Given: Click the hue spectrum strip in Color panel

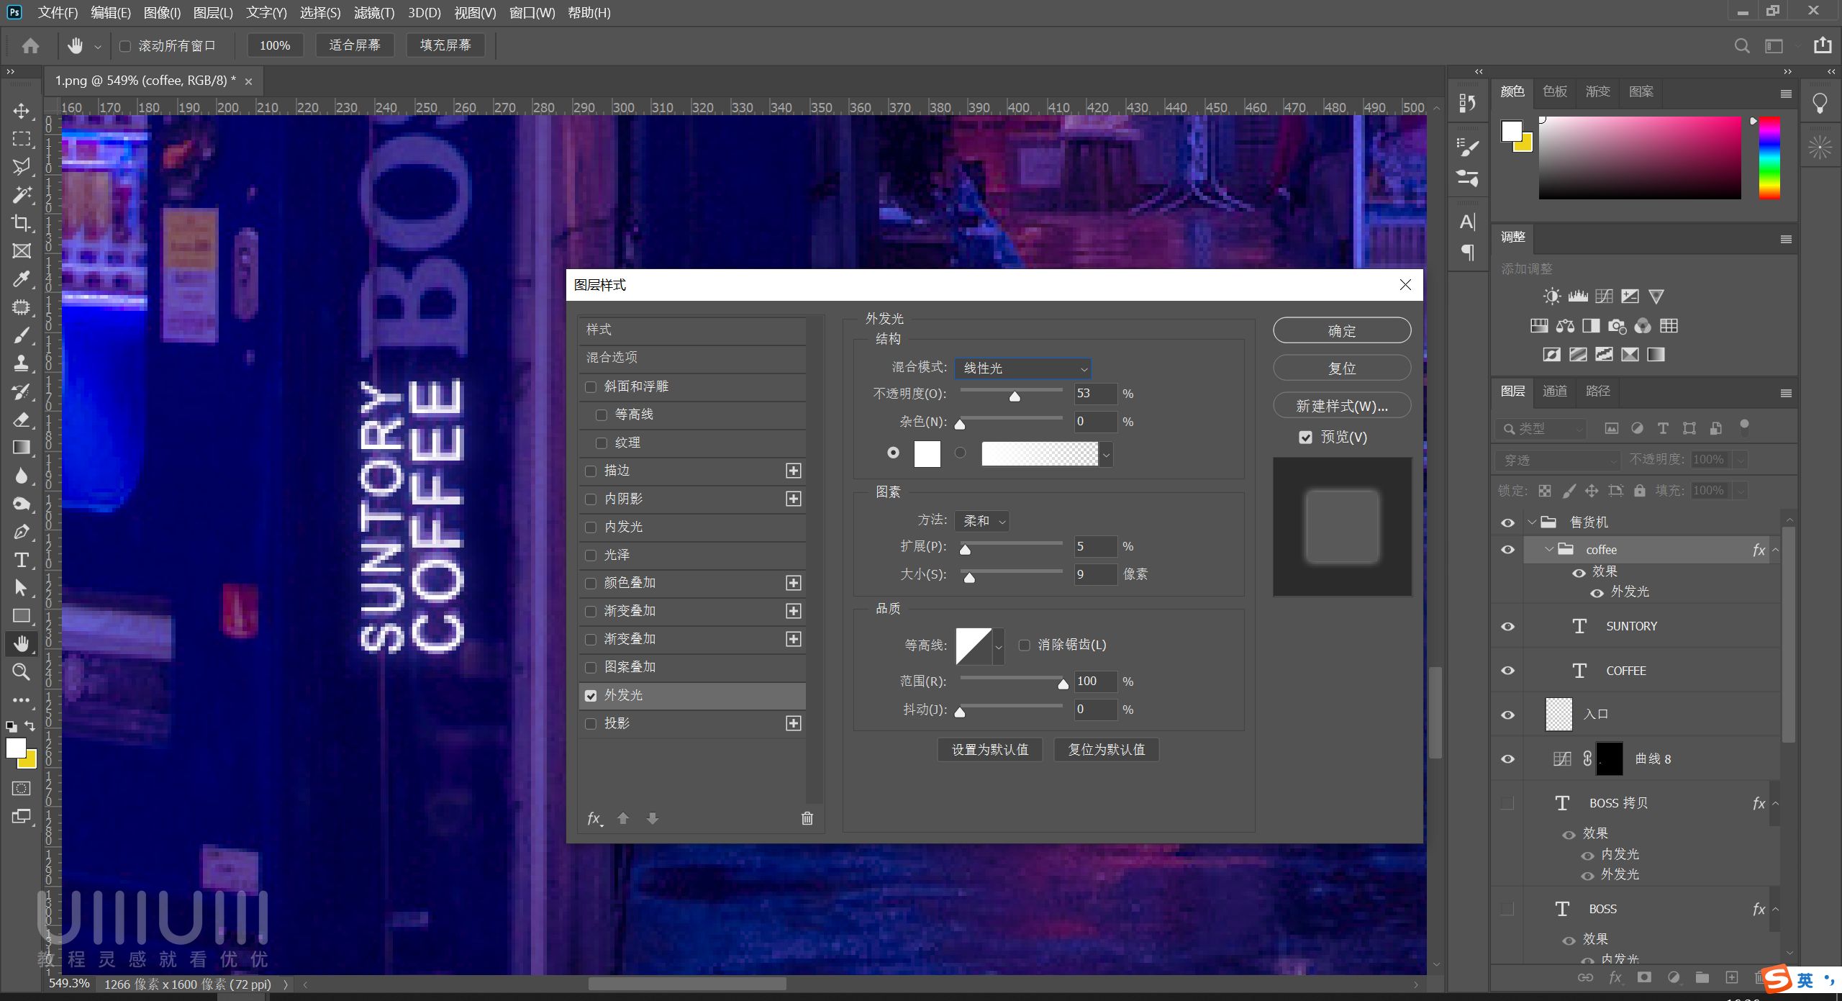Looking at the screenshot, I should click(1769, 158).
